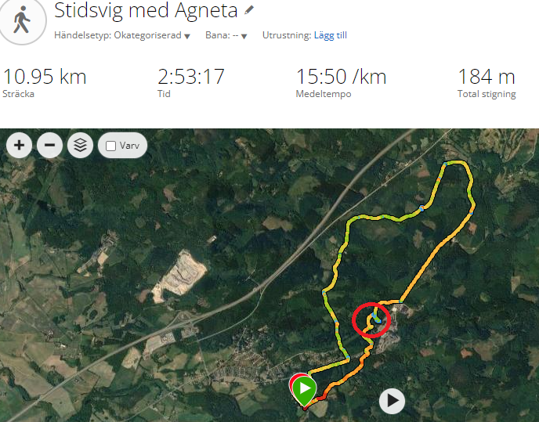539x422 pixels.
Task: Click the red circle annotation on the route
Action: (x=371, y=320)
